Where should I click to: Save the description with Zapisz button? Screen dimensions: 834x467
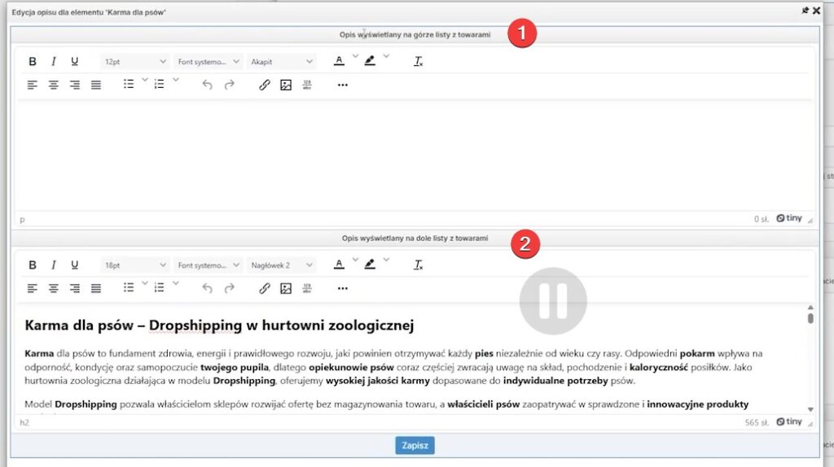(415, 445)
